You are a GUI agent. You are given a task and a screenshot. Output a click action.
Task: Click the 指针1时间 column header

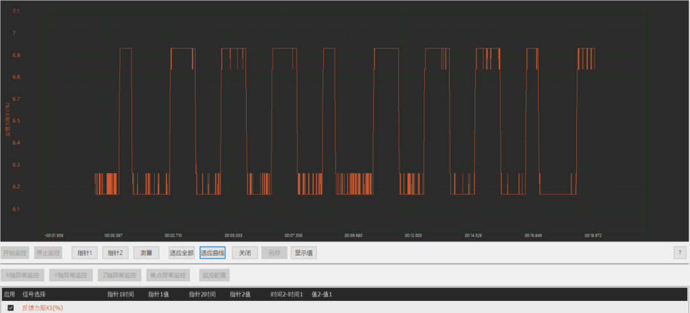pyautogui.click(x=120, y=294)
